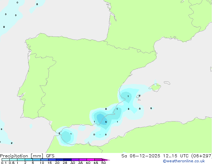Click the 45–50 mm legend swatch

coord(98,160)
